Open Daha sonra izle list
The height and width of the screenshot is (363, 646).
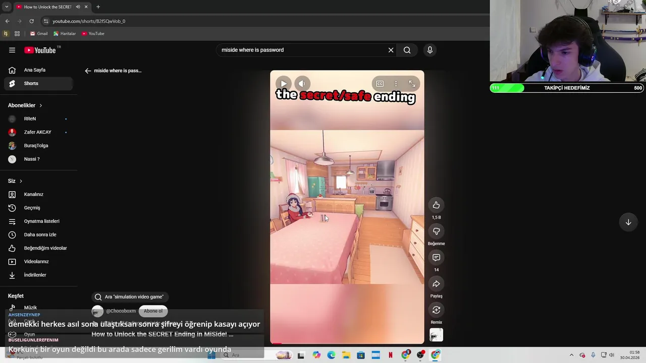(x=38, y=234)
